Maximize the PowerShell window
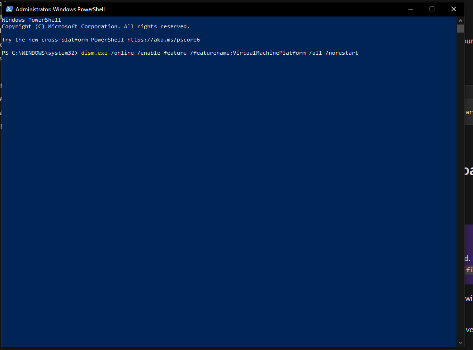 (432, 9)
